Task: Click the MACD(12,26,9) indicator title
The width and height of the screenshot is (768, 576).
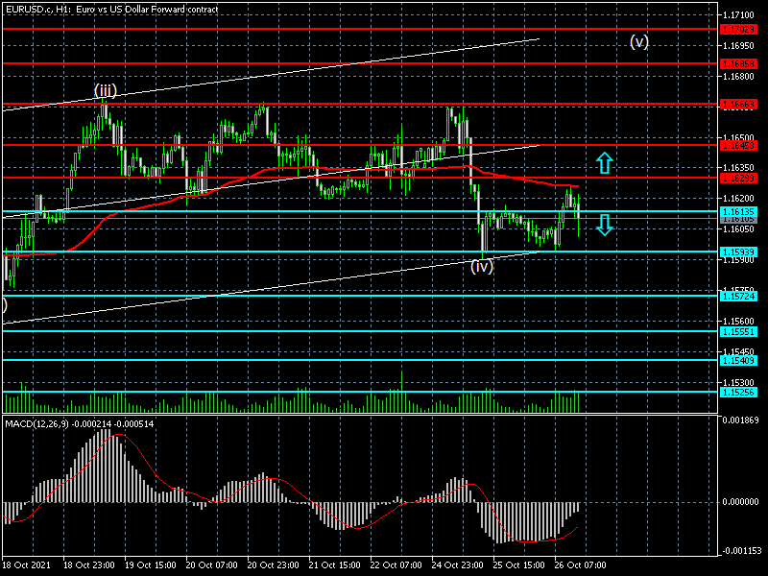Action: pyautogui.click(x=80, y=423)
